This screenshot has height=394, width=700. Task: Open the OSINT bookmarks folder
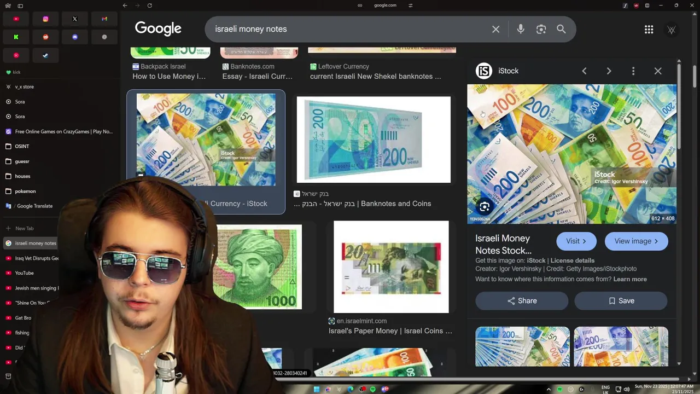60,147
